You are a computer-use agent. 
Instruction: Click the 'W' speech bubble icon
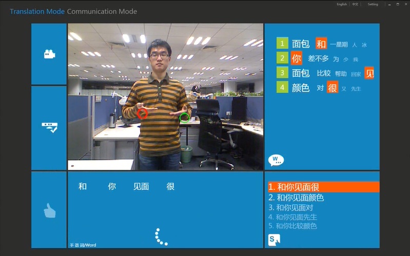[x=276, y=160]
